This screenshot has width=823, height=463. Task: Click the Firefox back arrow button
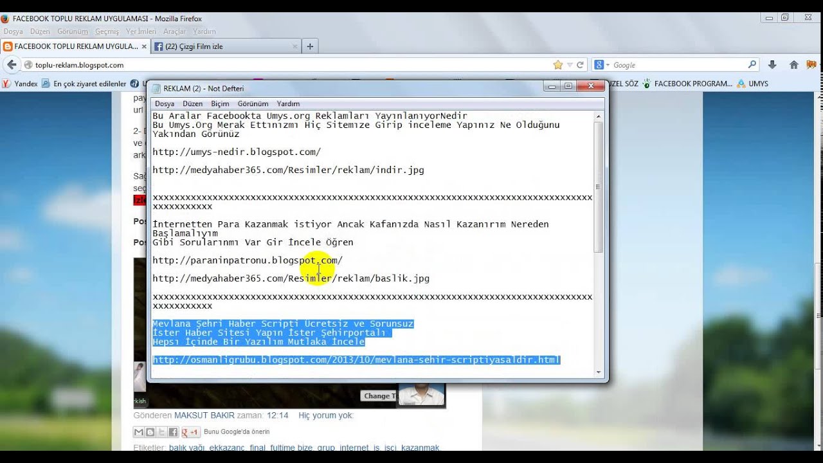tap(12, 64)
